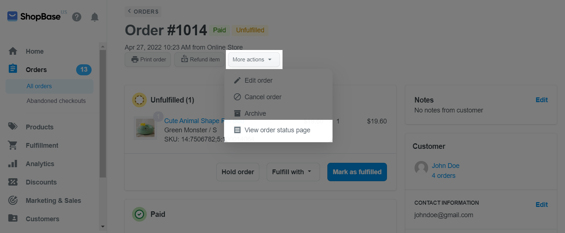This screenshot has height=233, width=565.
Task: Click Mark as fulfilled button
Action: tap(357, 172)
